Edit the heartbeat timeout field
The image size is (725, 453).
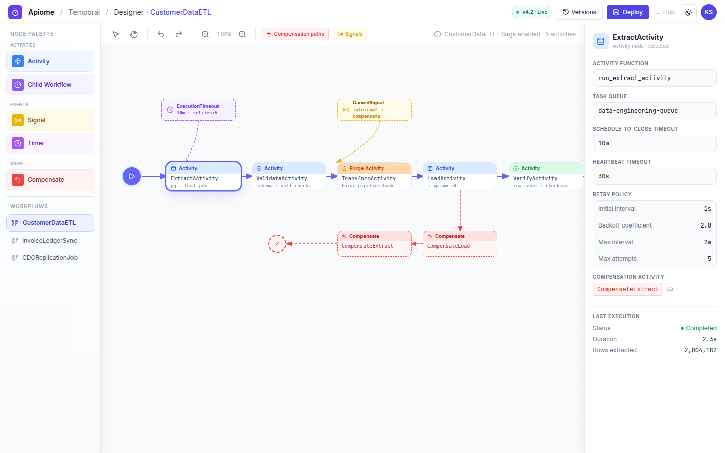point(655,176)
